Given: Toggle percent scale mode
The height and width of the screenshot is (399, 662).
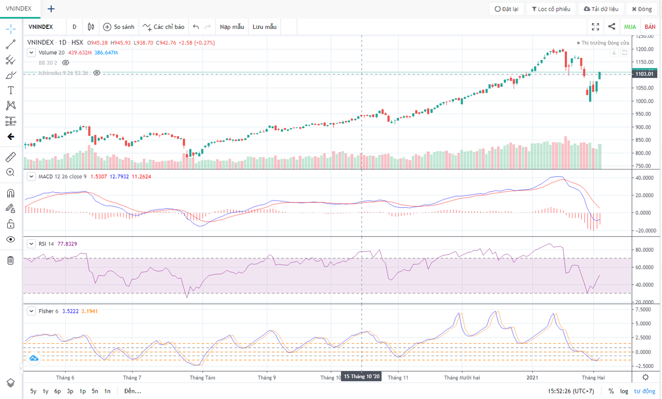Looking at the screenshot, I should pos(611,391).
